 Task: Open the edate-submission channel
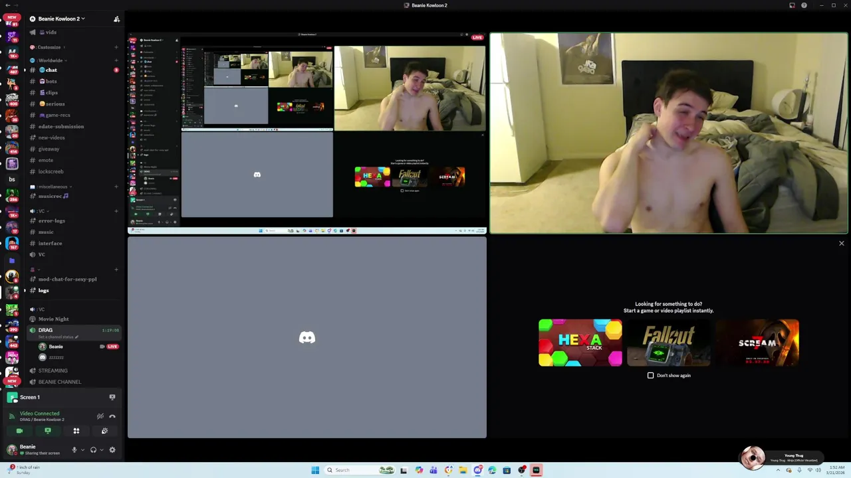pos(73,126)
